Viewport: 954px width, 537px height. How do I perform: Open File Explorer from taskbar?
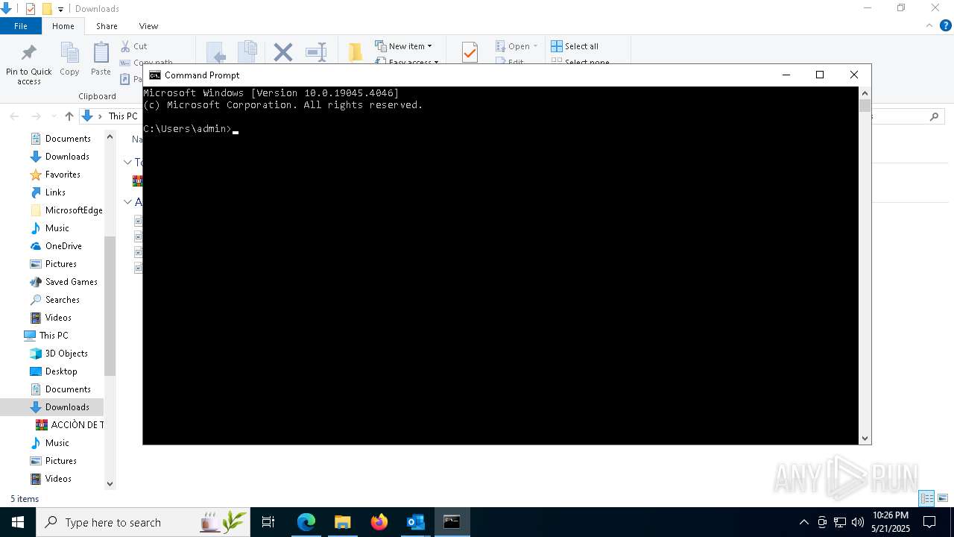343,522
